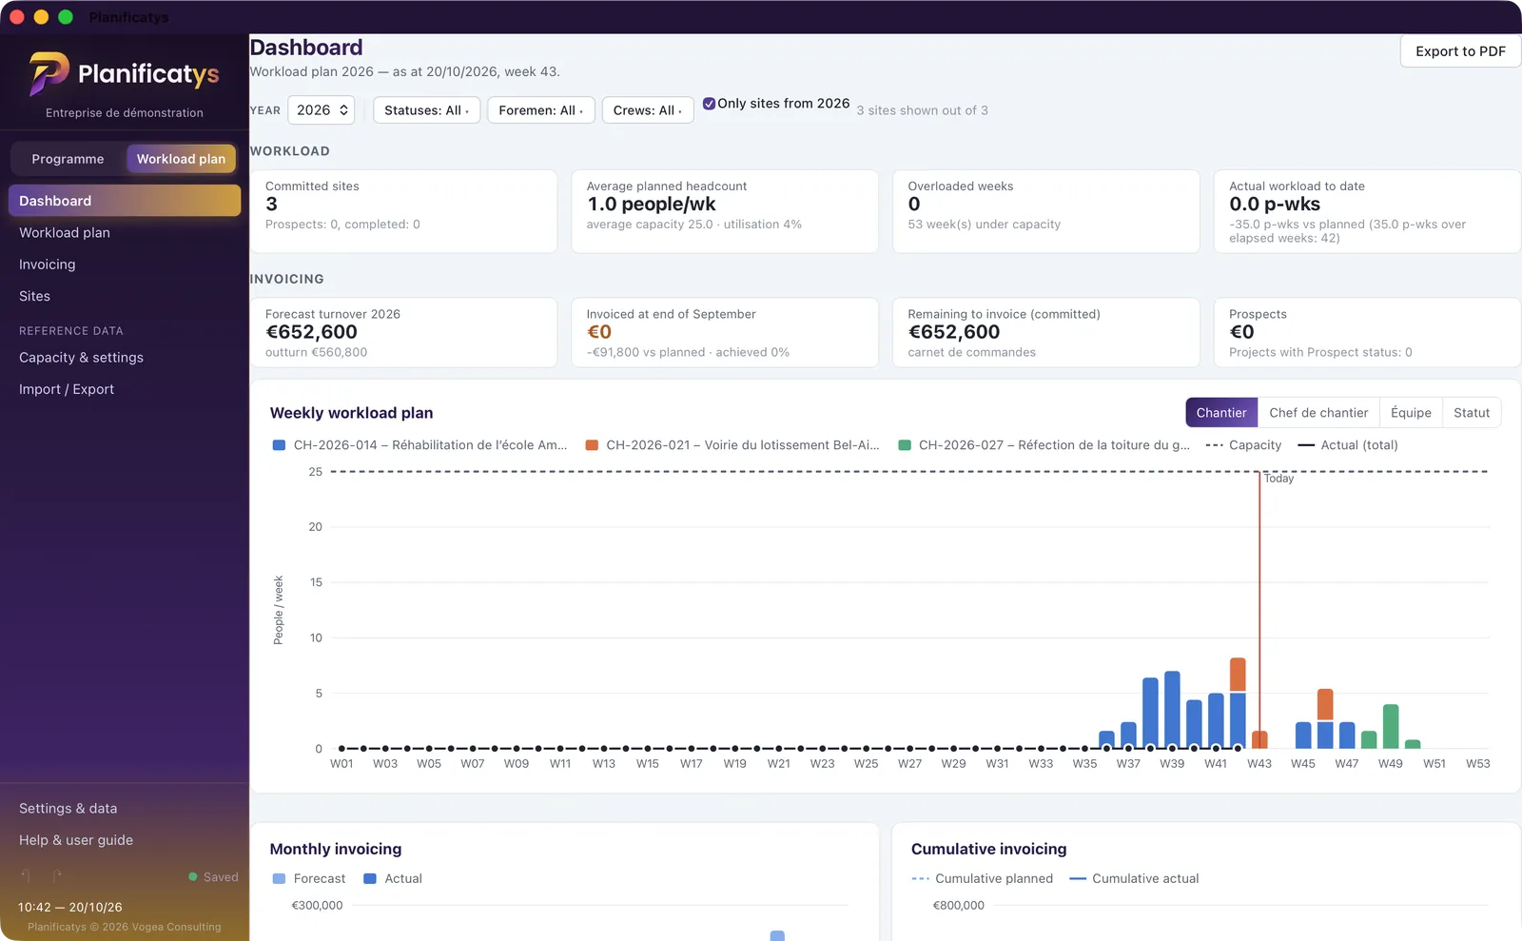Click the Forecast turnover 2026 card

tap(403, 332)
